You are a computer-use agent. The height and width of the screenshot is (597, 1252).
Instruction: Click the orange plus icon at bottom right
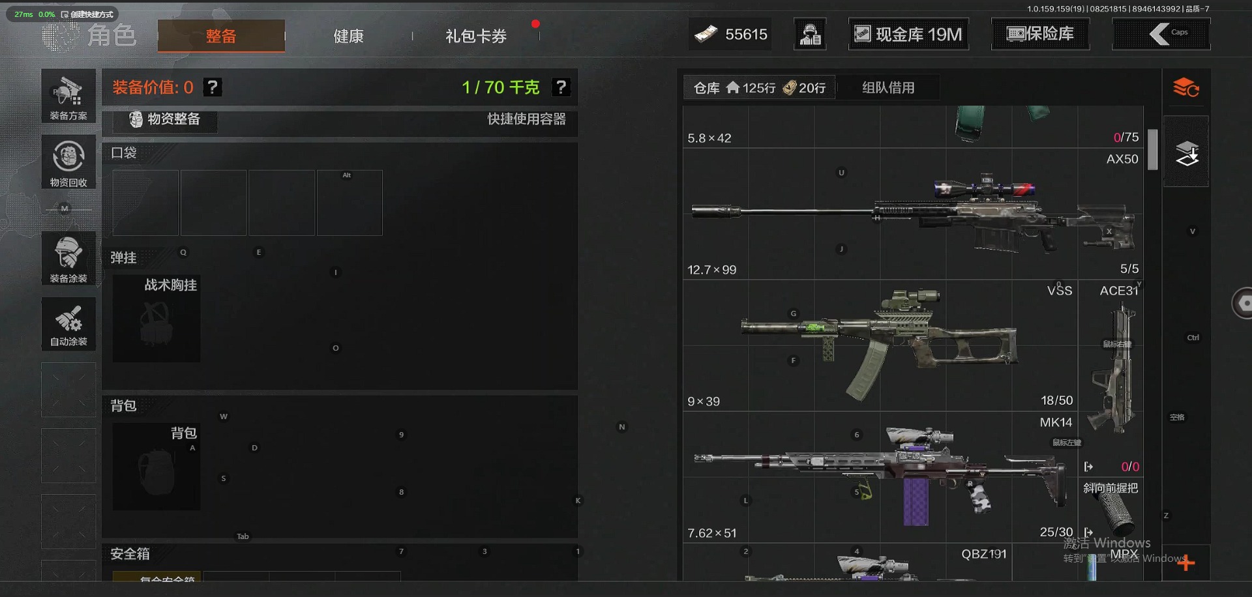(x=1186, y=562)
